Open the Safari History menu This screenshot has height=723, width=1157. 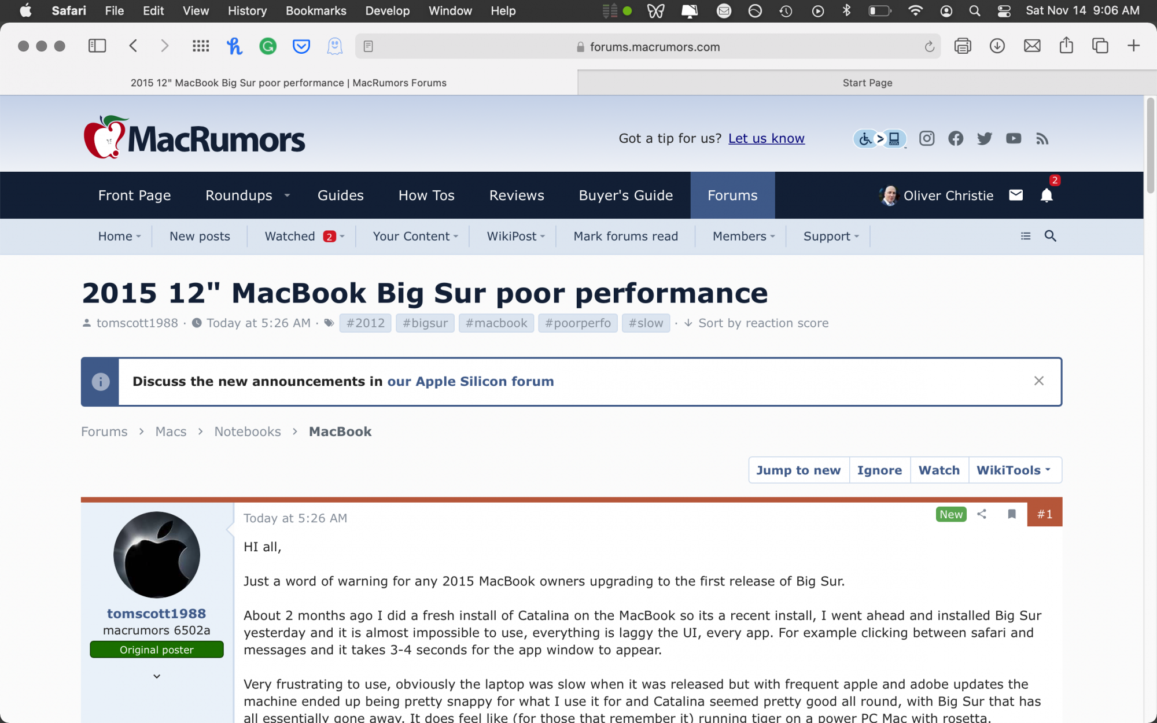[247, 11]
